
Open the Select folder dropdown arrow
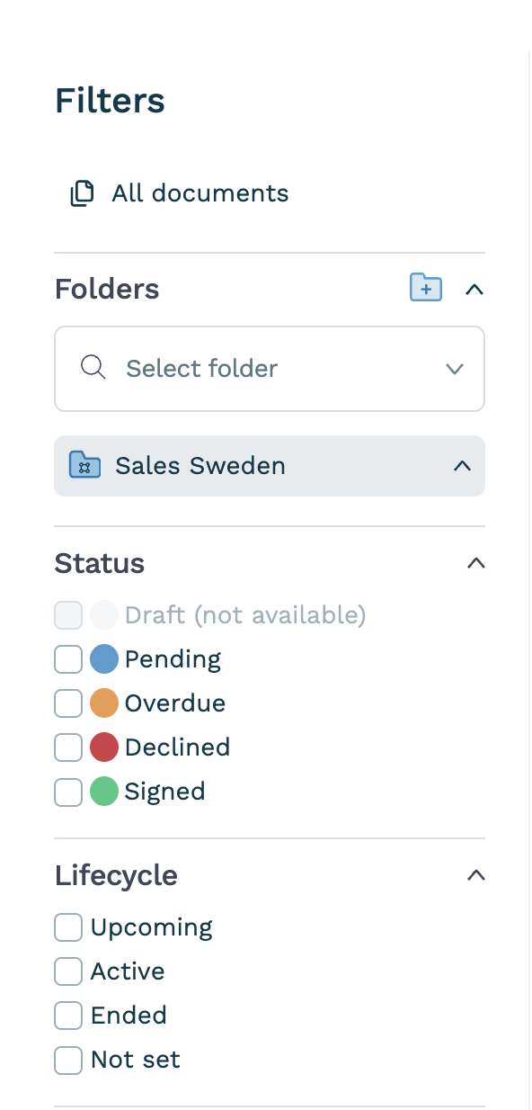pos(455,369)
